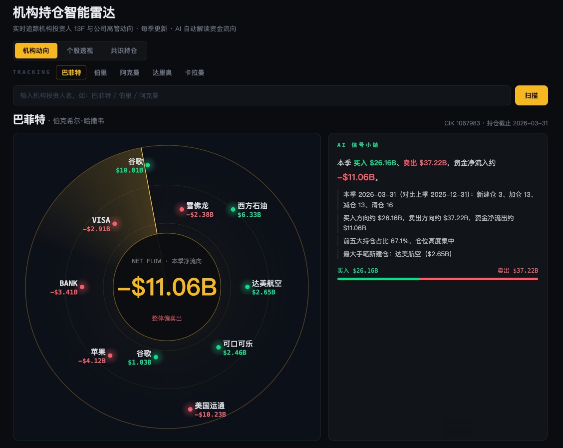Screen dimensions: 563x448
Task: Click the investor name search field
Action: [x=262, y=95]
